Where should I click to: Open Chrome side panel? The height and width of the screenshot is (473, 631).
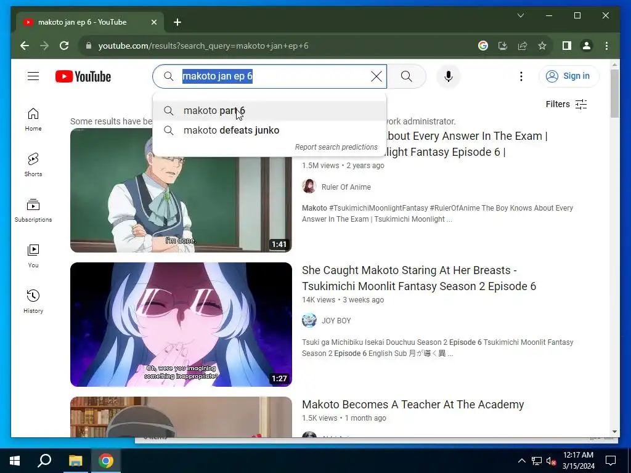[567, 46]
